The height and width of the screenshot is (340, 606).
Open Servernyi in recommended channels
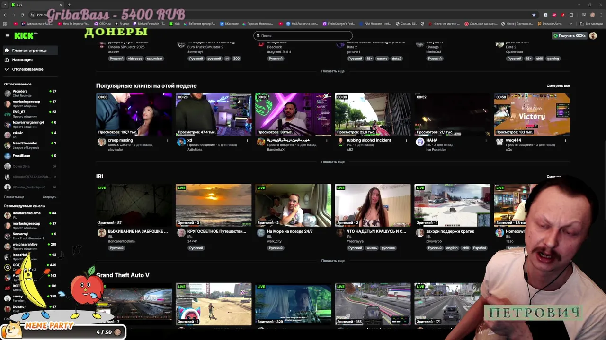point(30,236)
